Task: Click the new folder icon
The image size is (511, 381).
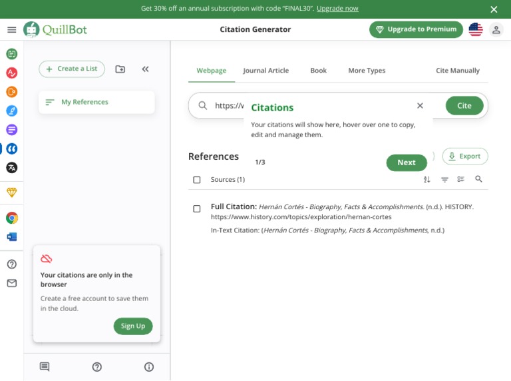Action: (120, 69)
